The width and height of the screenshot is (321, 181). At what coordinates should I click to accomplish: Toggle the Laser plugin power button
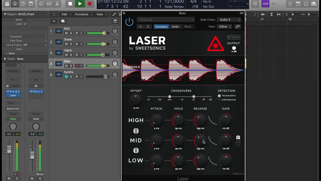coord(129,22)
